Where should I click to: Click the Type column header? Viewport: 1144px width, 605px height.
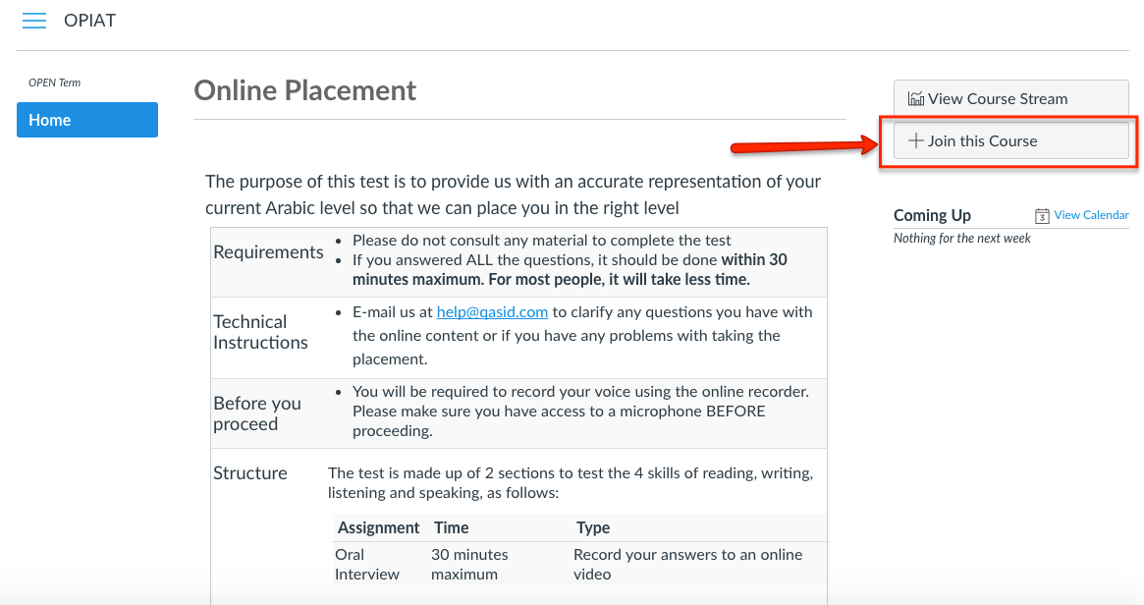tap(593, 527)
